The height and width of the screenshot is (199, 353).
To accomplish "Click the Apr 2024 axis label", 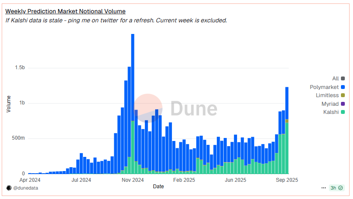I will [x=30, y=180].
